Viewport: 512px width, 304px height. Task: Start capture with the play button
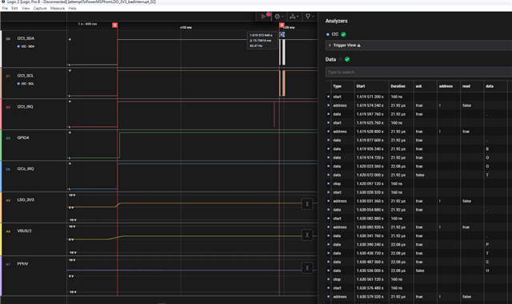coord(263,16)
